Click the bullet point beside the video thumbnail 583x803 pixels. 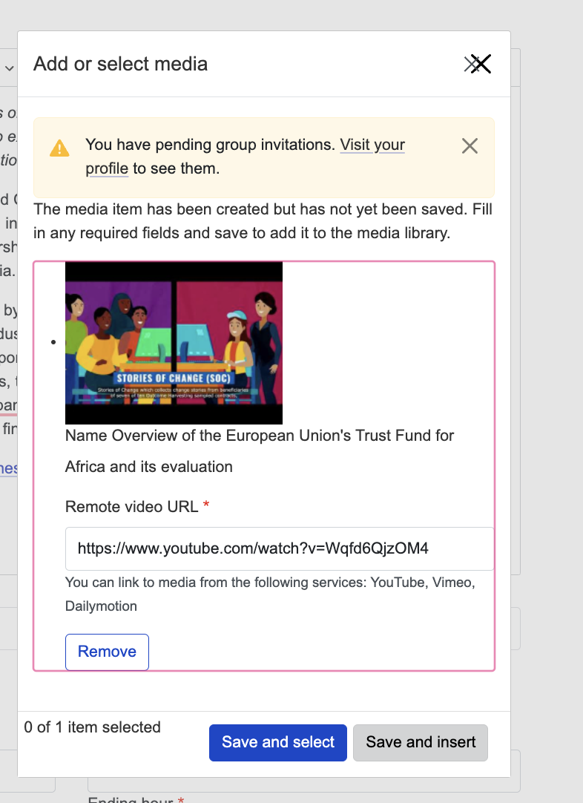(54, 343)
